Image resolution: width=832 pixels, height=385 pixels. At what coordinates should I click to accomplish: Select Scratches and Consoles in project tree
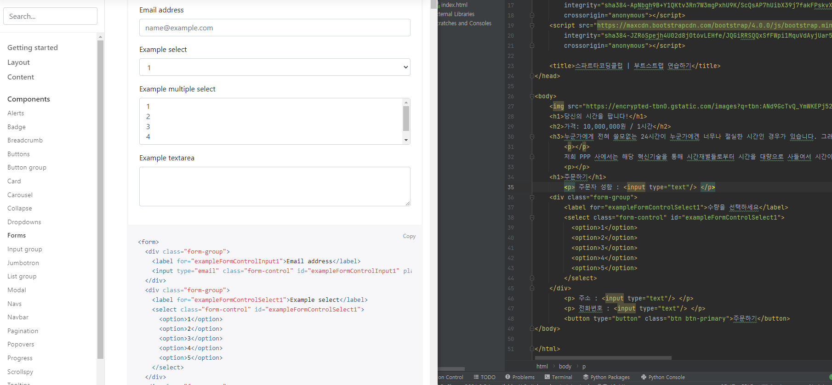point(465,23)
